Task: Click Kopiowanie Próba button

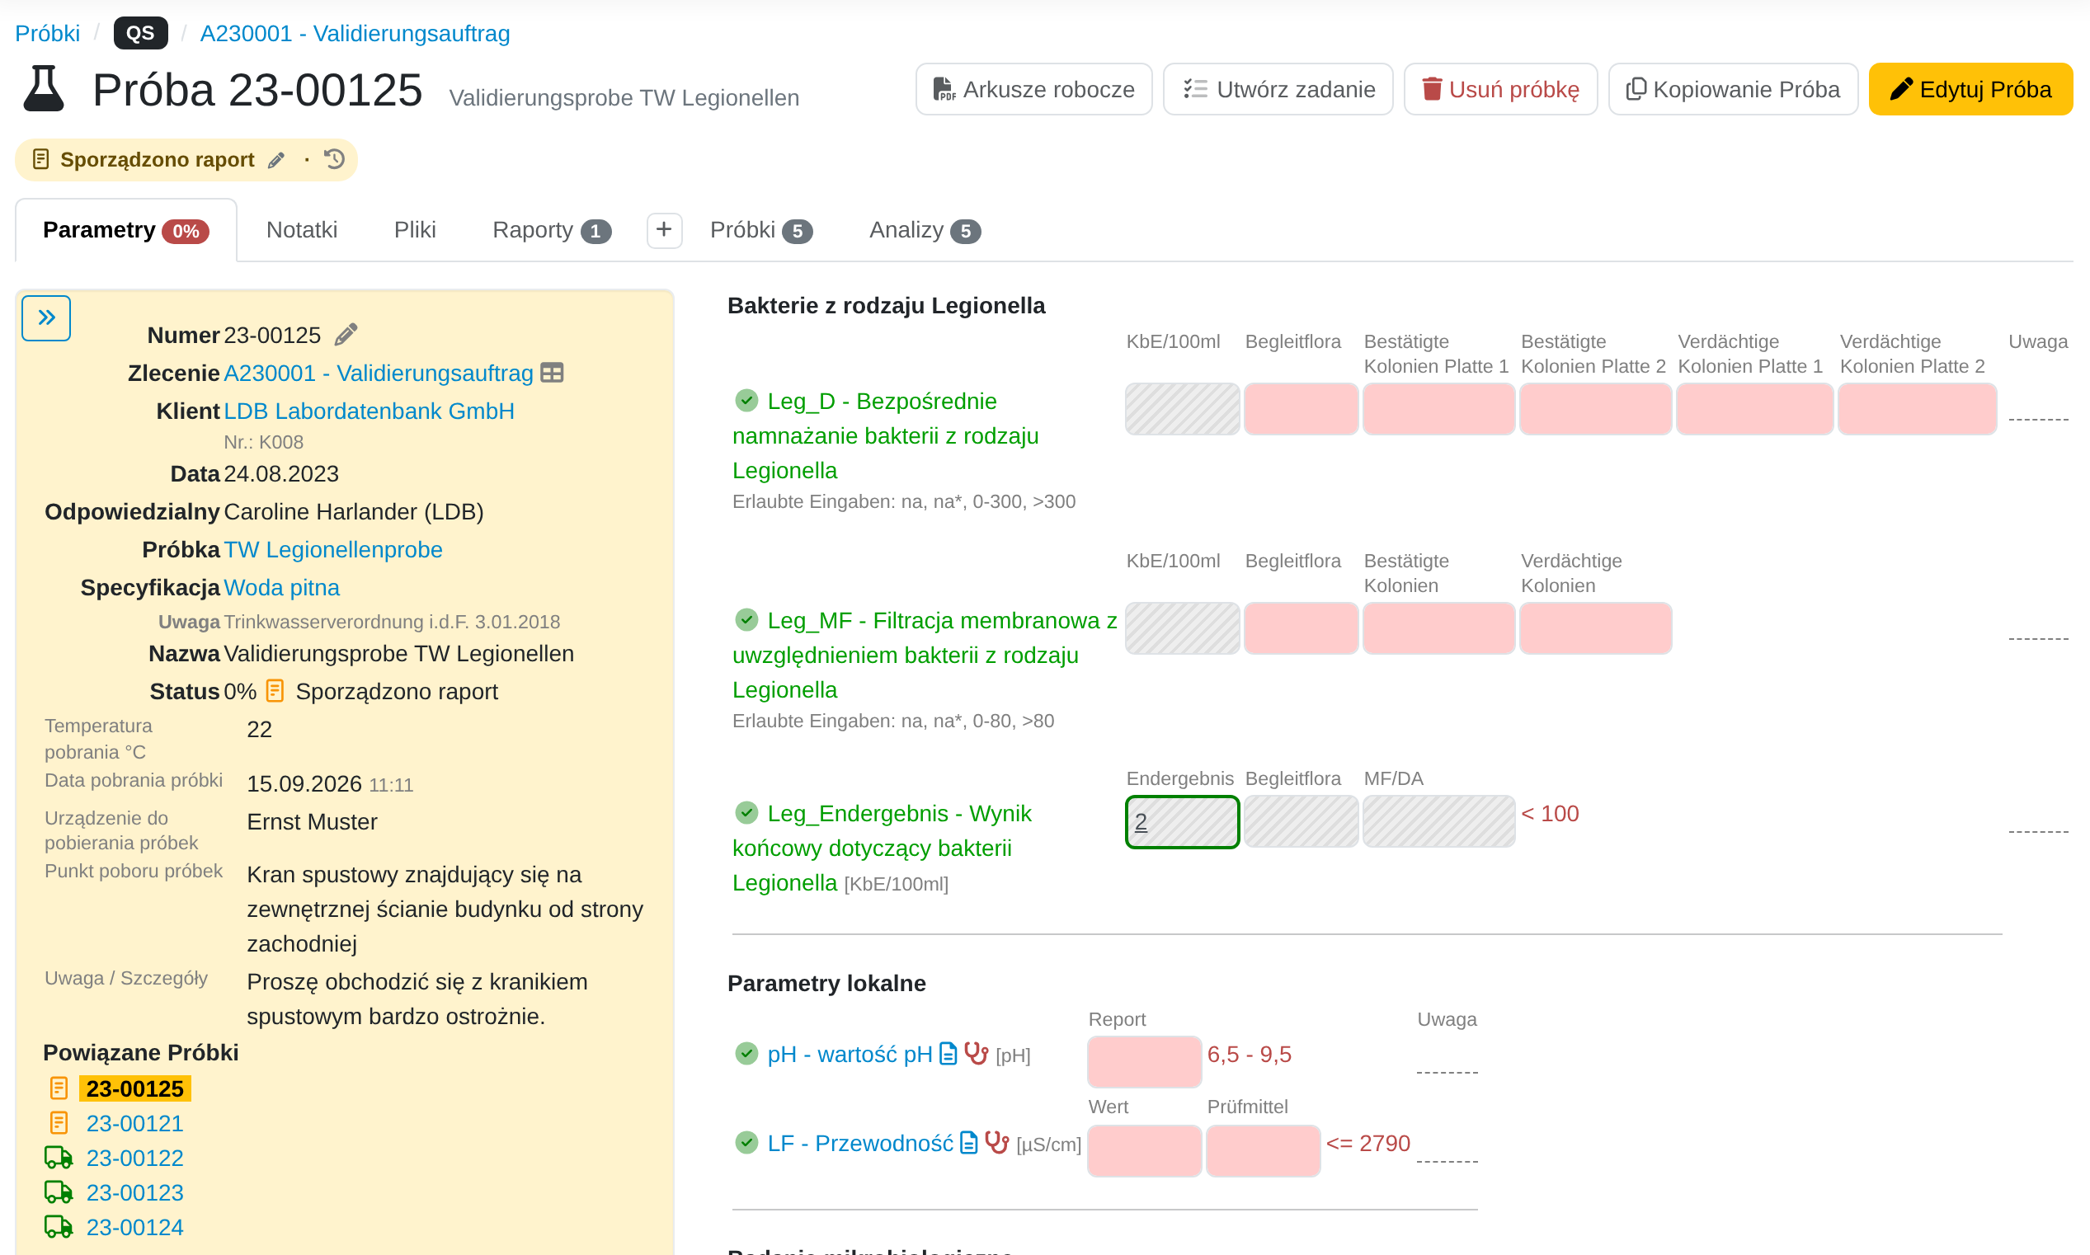Action: [1733, 89]
